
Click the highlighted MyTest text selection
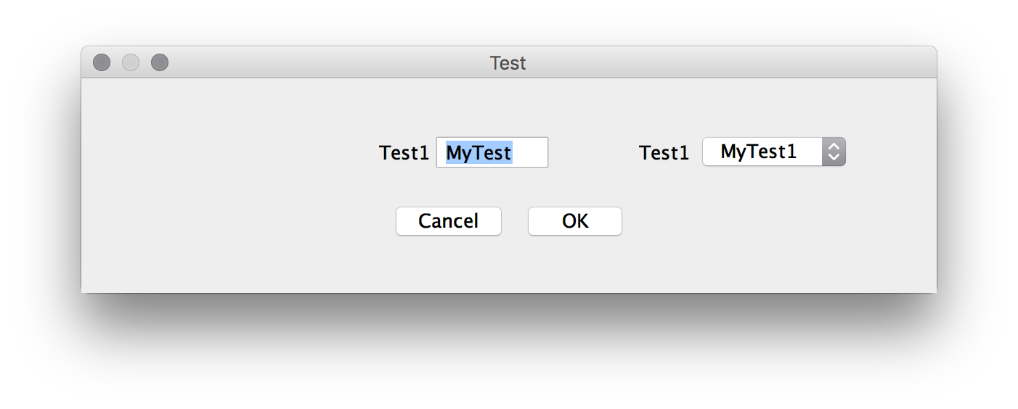[479, 152]
